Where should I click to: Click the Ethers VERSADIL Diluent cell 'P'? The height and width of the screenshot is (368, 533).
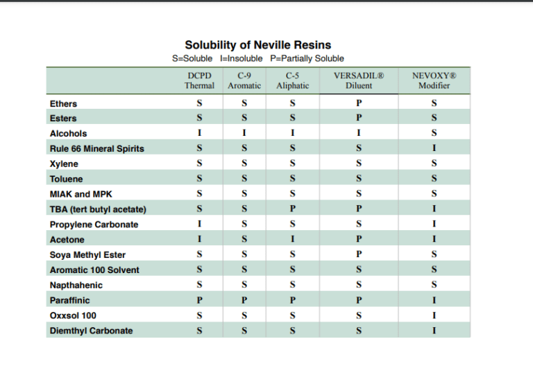point(359,103)
